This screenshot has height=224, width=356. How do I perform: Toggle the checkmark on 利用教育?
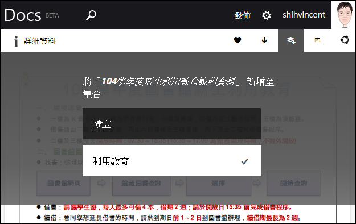(244, 161)
